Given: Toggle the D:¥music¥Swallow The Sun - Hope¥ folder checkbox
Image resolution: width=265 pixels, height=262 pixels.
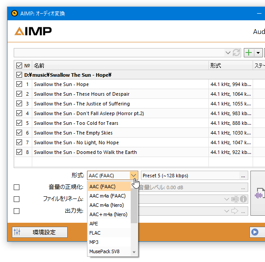Looking at the screenshot, I should (x=19, y=75).
